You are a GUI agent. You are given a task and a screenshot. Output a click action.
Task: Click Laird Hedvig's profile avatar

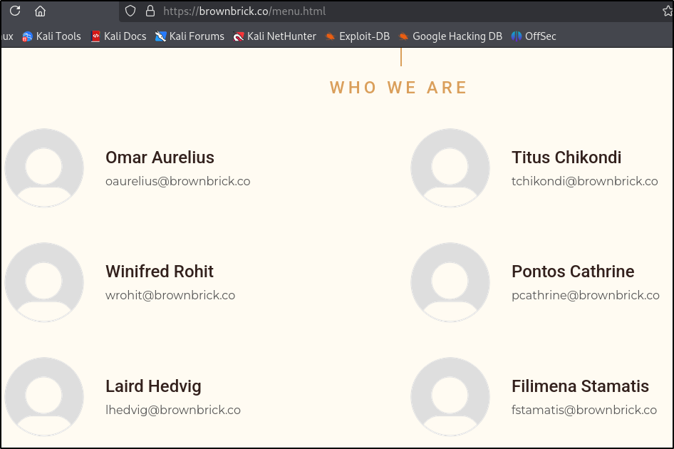tap(44, 396)
